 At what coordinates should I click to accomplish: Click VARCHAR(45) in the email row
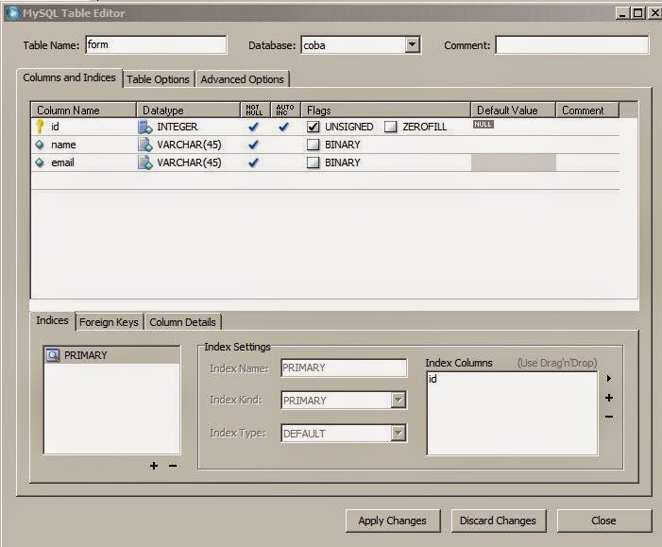(189, 162)
